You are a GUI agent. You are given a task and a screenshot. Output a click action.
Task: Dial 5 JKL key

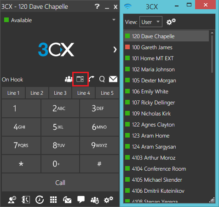pyautogui.click(x=60, y=127)
